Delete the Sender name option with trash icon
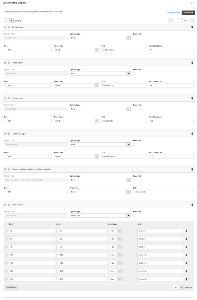The height and width of the screenshot is (300, 197). (192, 27)
